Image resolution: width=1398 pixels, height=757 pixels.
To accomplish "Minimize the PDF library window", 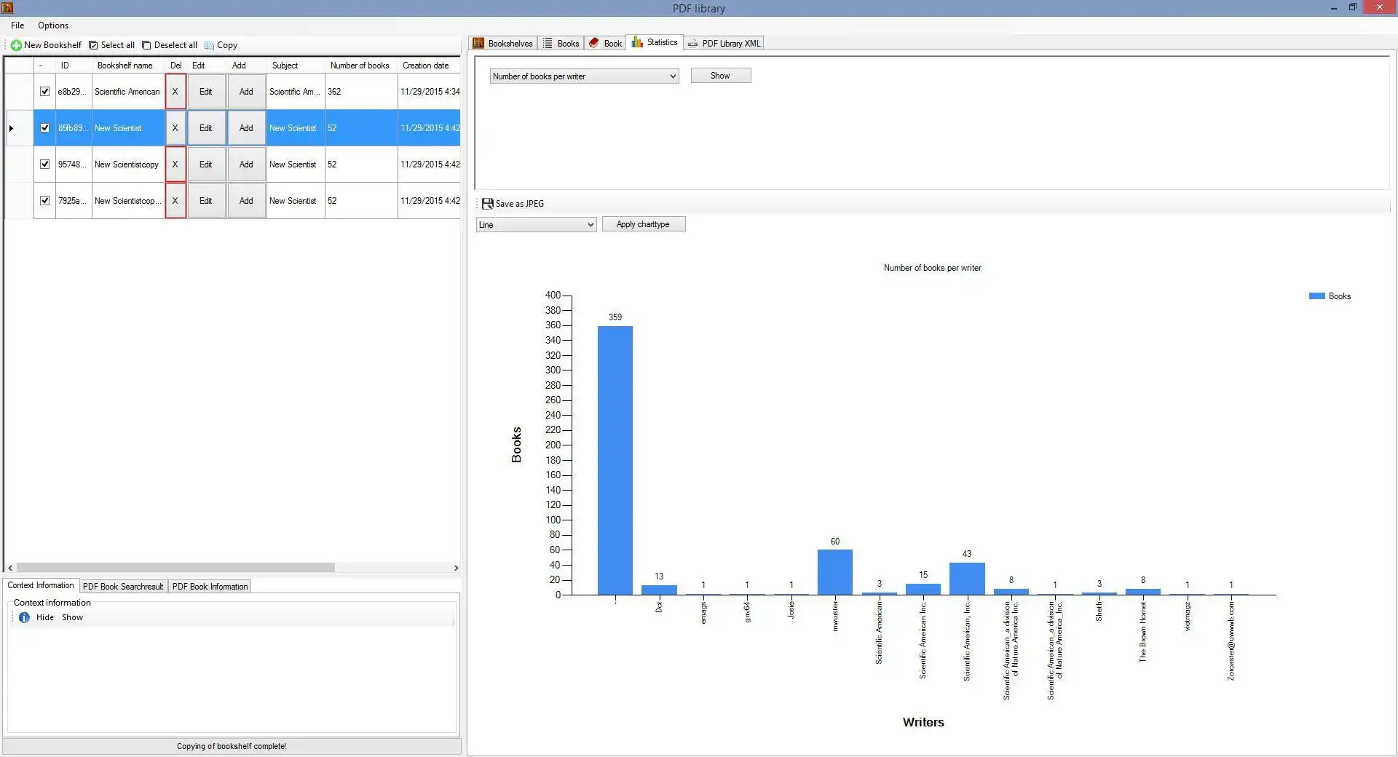I will pos(1333,7).
